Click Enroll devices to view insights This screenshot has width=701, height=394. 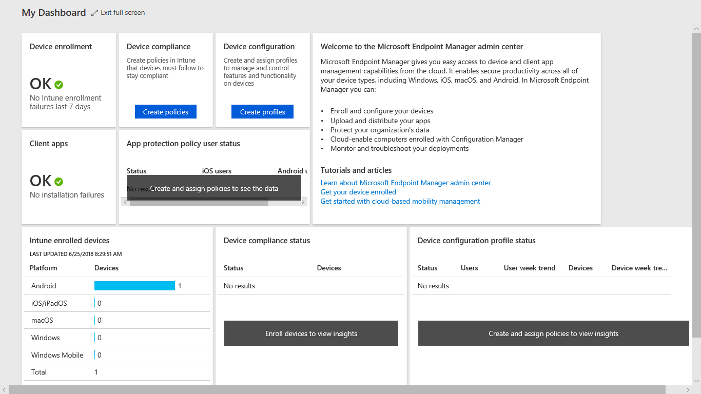click(310, 333)
